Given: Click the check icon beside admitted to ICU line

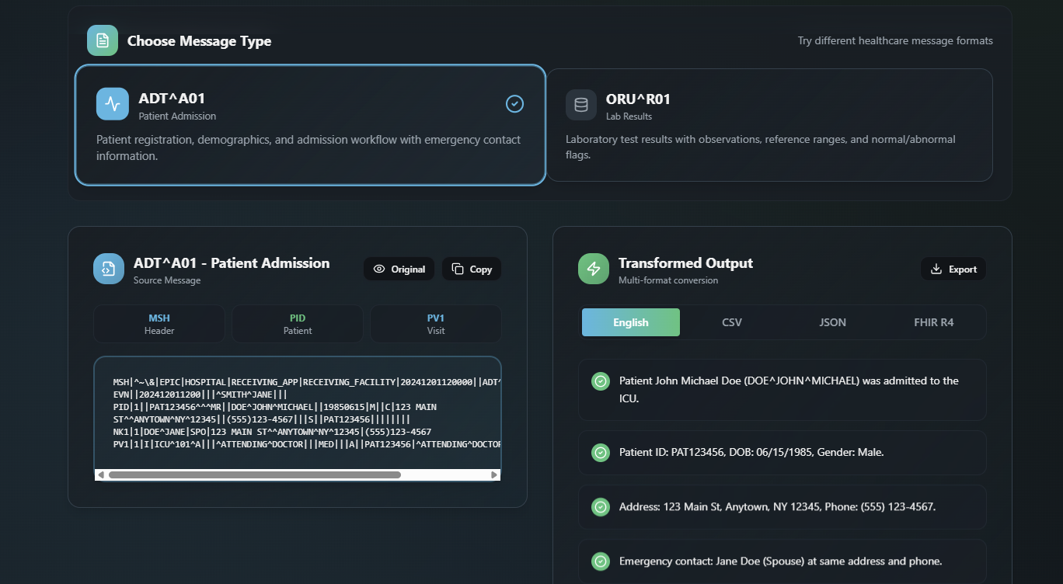Looking at the screenshot, I should [601, 381].
